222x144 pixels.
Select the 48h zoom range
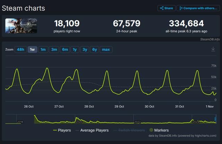tap(20, 50)
